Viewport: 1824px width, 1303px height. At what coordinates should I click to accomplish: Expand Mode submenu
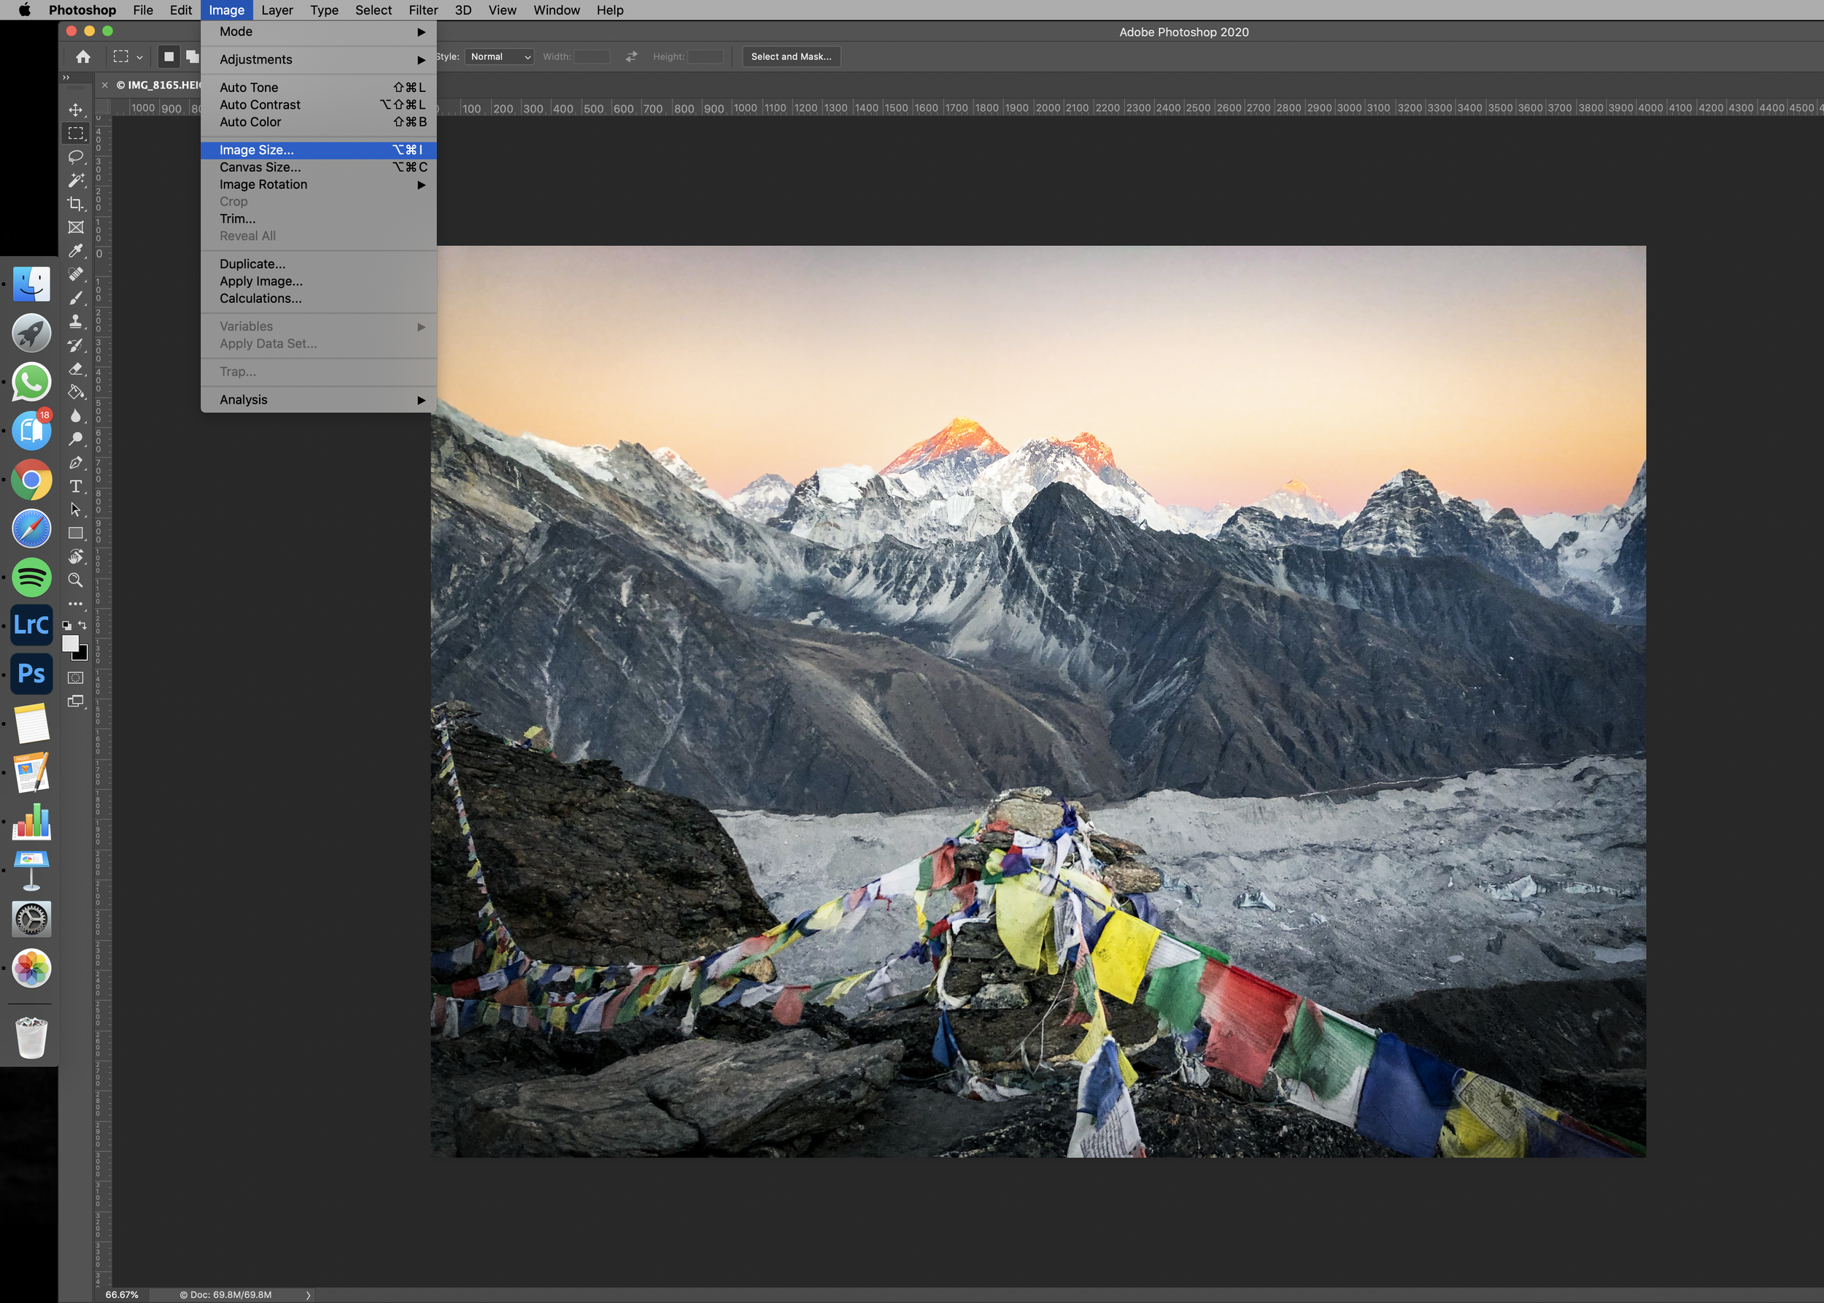pos(319,31)
